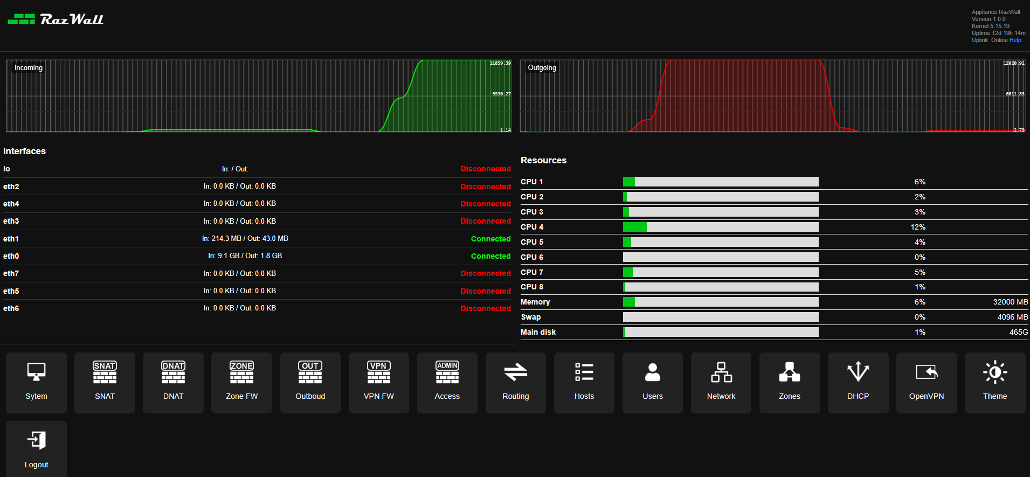Select the lo interface row name
1030x477 pixels.
[x=6, y=169]
